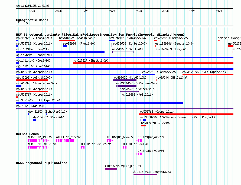Screen dimensions: 241x185
Task: Click the nsv552767 (Cooper2011) label
Action: click(34, 95)
